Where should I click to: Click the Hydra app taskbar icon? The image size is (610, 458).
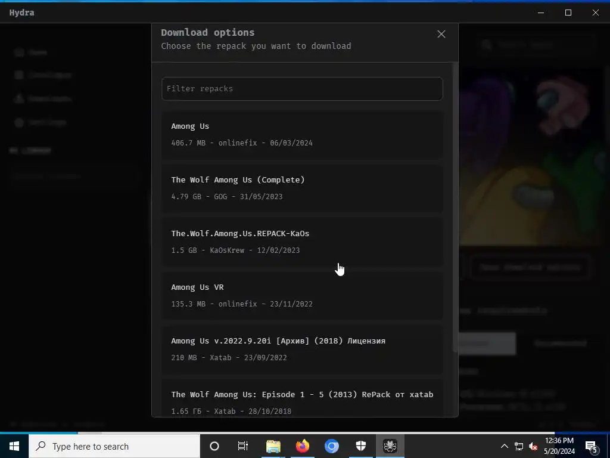(x=390, y=446)
